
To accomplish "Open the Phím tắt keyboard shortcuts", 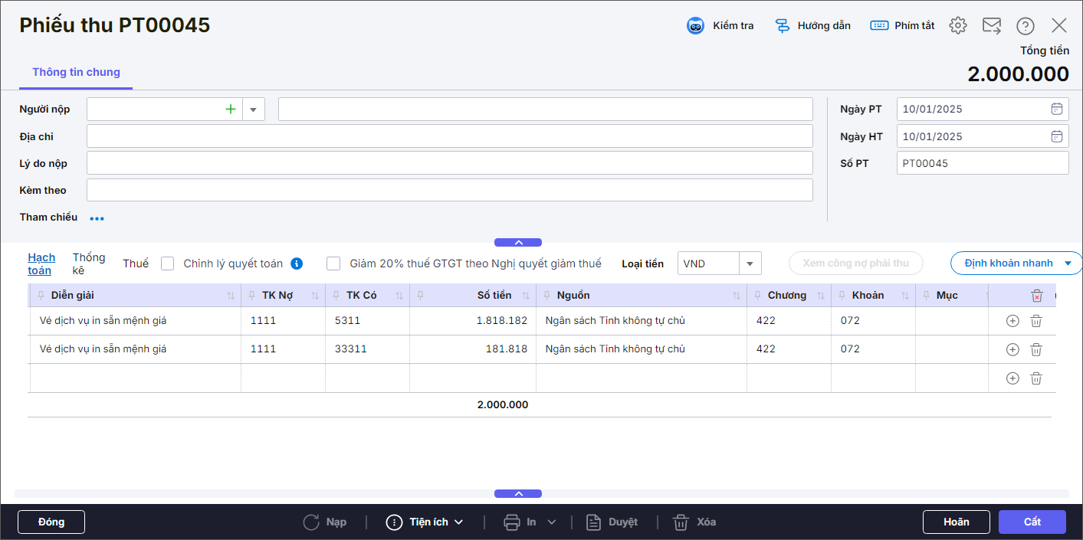I will 879,26.
